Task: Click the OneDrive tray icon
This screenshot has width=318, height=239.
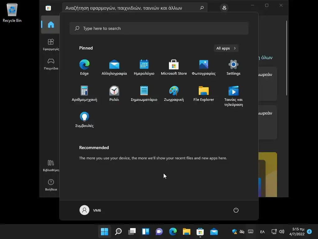Action: coord(242,232)
